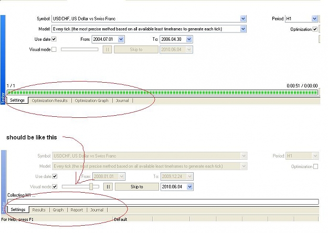Expand Period H1 dropdown in upper panel
Viewport: 328px width, 233px height.
click(314, 18)
